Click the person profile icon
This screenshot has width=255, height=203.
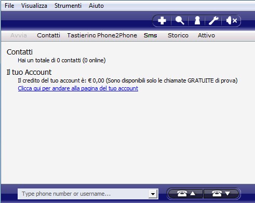(197, 21)
